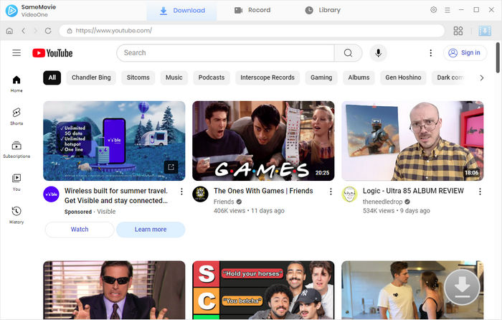
Task: Switch to the Record tab
Action: 252,10
